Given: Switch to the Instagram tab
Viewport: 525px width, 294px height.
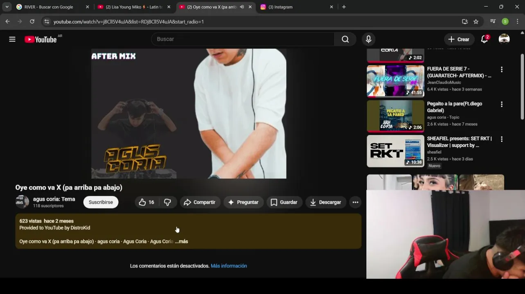Looking at the screenshot, I should click(x=296, y=7).
